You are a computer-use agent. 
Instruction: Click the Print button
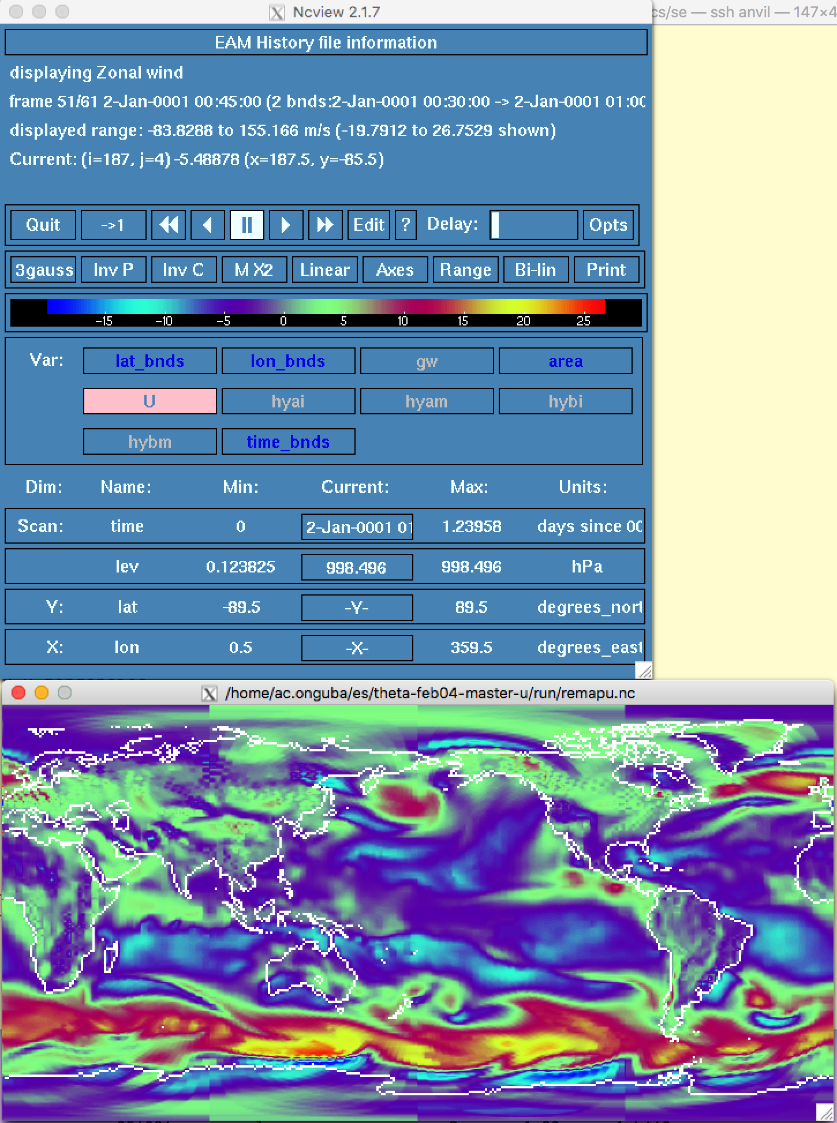(607, 269)
